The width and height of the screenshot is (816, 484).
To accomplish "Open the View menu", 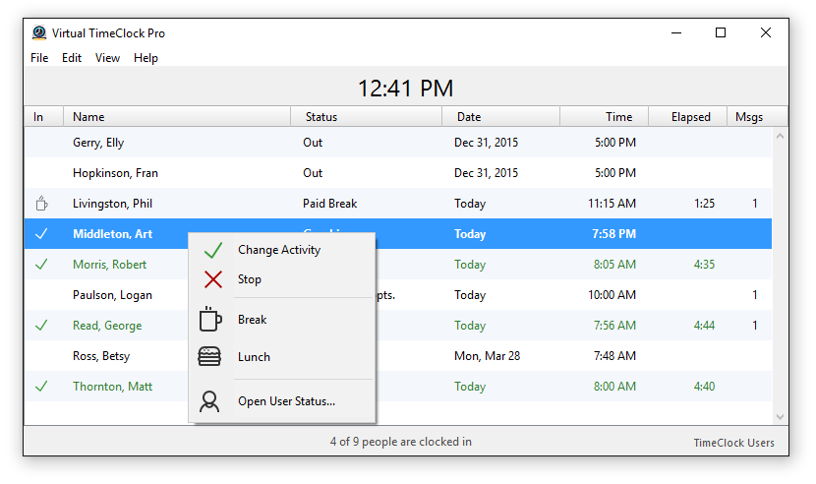I will pos(108,58).
